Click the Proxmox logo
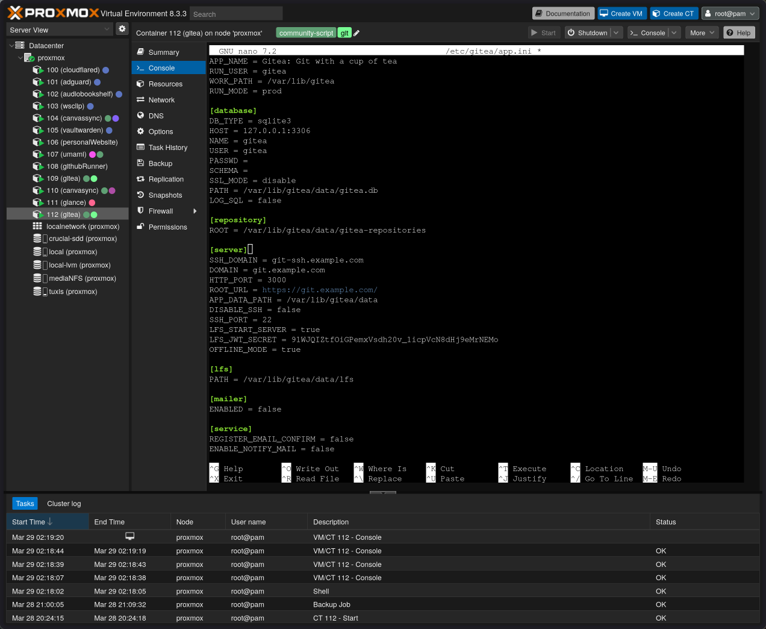The image size is (766, 629). click(x=53, y=13)
